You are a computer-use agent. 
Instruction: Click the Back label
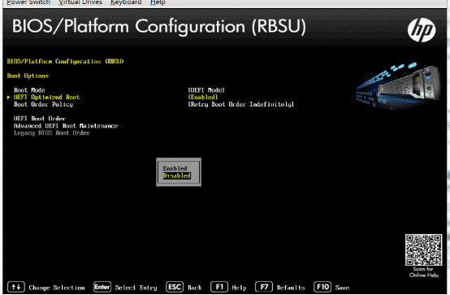click(195, 288)
